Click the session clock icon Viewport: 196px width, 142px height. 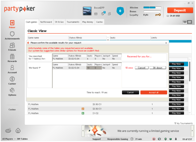point(132,139)
